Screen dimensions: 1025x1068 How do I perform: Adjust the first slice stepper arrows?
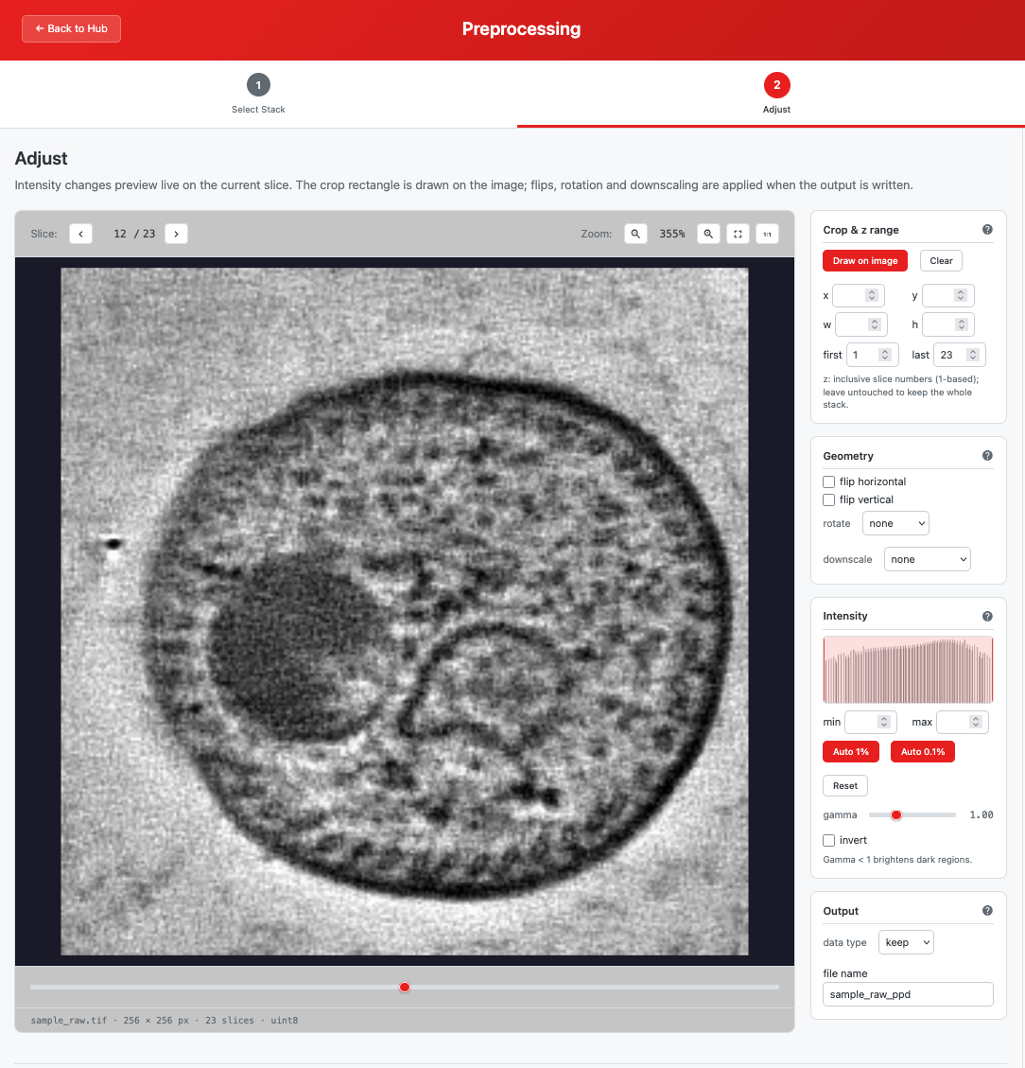pos(885,355)
